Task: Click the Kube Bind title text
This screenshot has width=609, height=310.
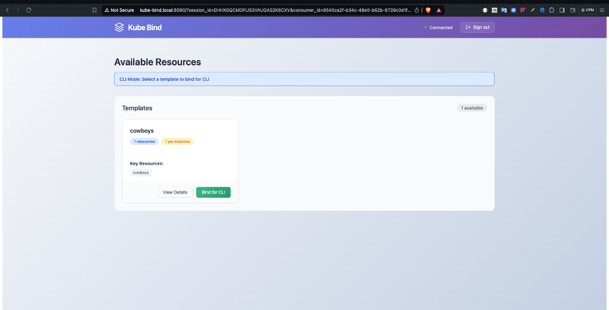Action: [x=145, y=27]
